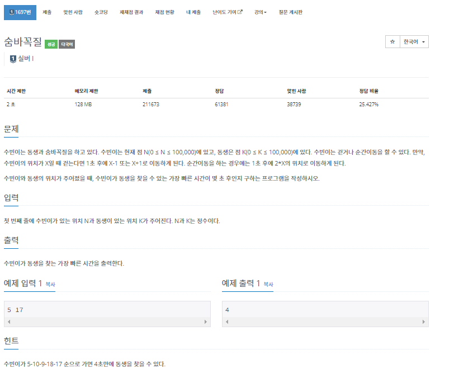The height and width of the screenshot is (378, 459).
Task: Click the 힌트 section heading
Action: [11, 341]
